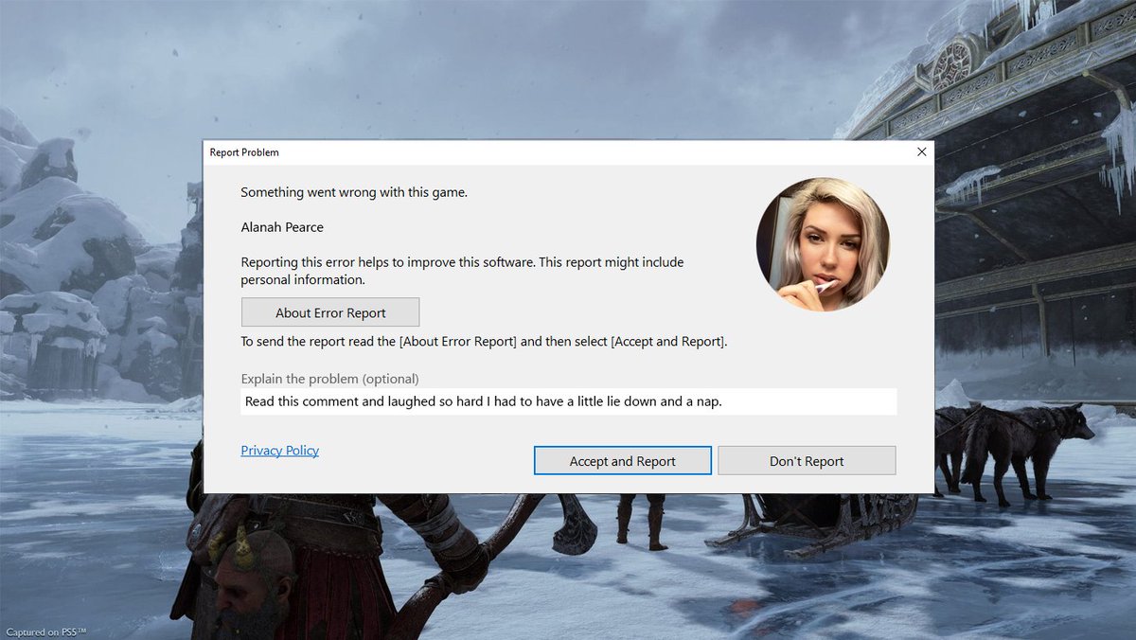The image size is (1136, 640).
Task: Click 'Reporting this error helps' paragraph
Action: pyautogui.click(x=462, y=271)
